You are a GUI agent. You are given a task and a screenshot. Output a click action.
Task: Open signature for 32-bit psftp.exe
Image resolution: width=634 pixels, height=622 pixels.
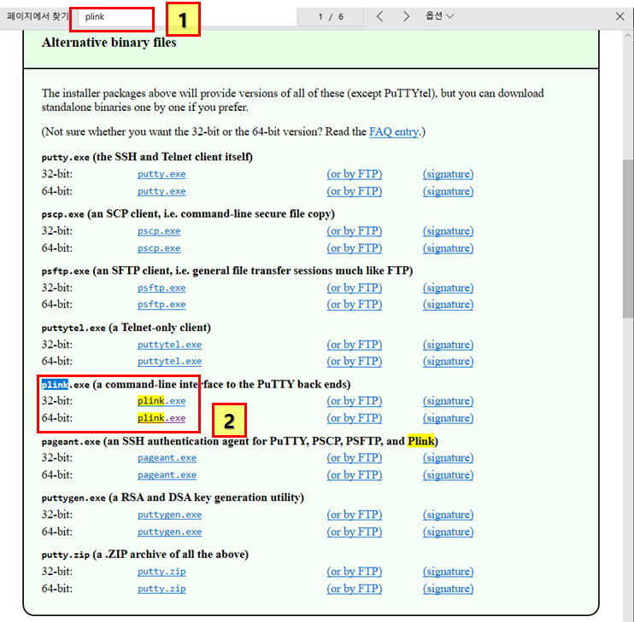coord(448,288)
